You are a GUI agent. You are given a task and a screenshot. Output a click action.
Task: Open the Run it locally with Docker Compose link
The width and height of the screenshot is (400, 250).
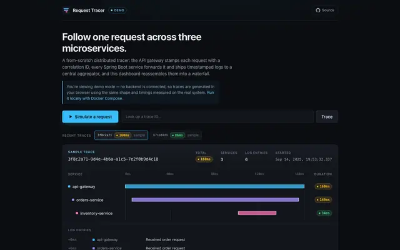[x=140, y=96]
